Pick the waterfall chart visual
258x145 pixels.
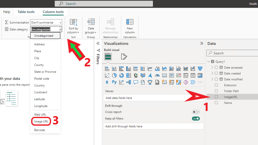(x=193, y=69)
